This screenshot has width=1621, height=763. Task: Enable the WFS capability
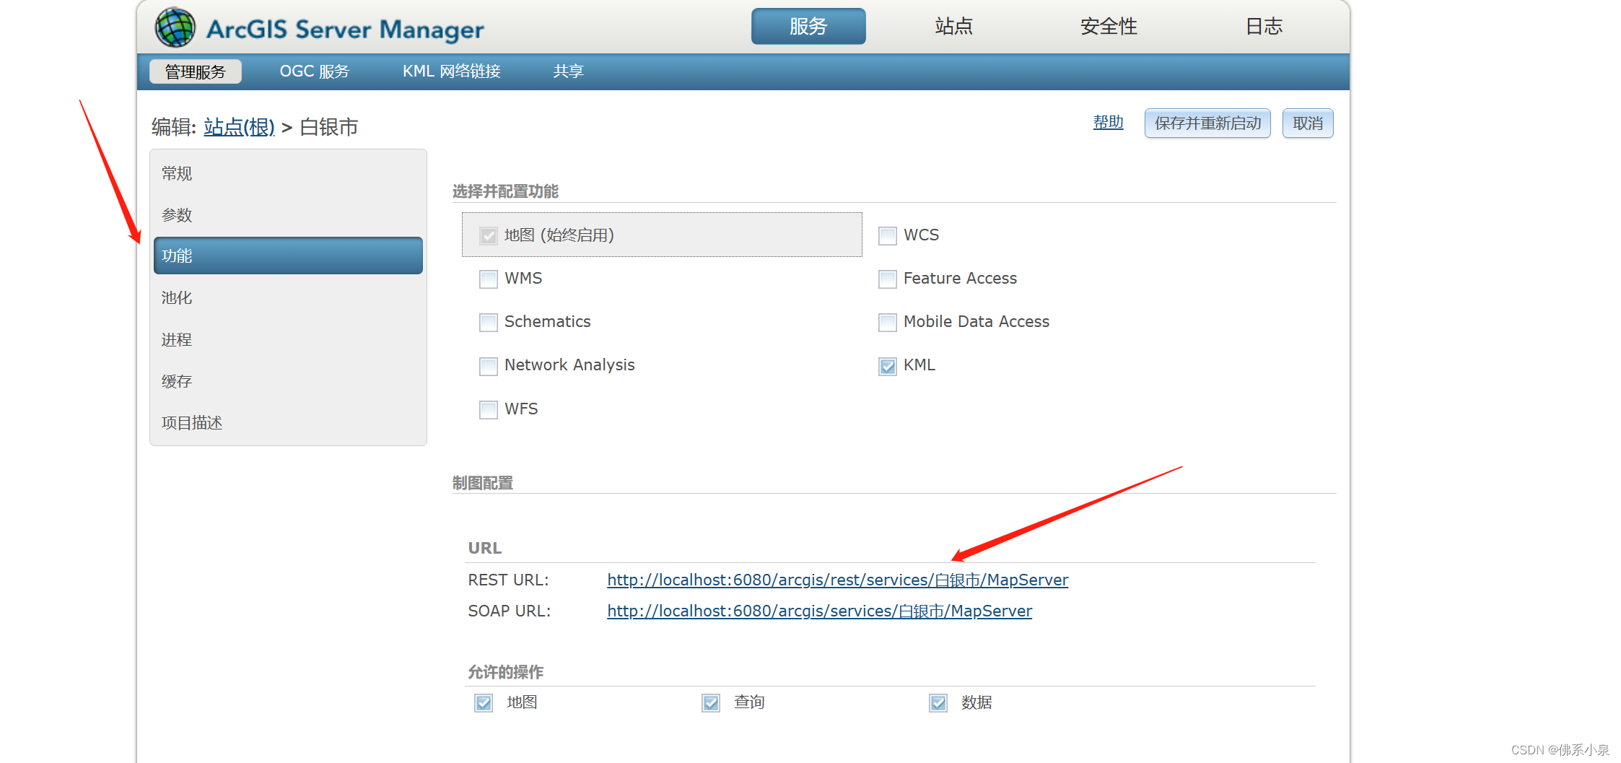click(488, 409)
